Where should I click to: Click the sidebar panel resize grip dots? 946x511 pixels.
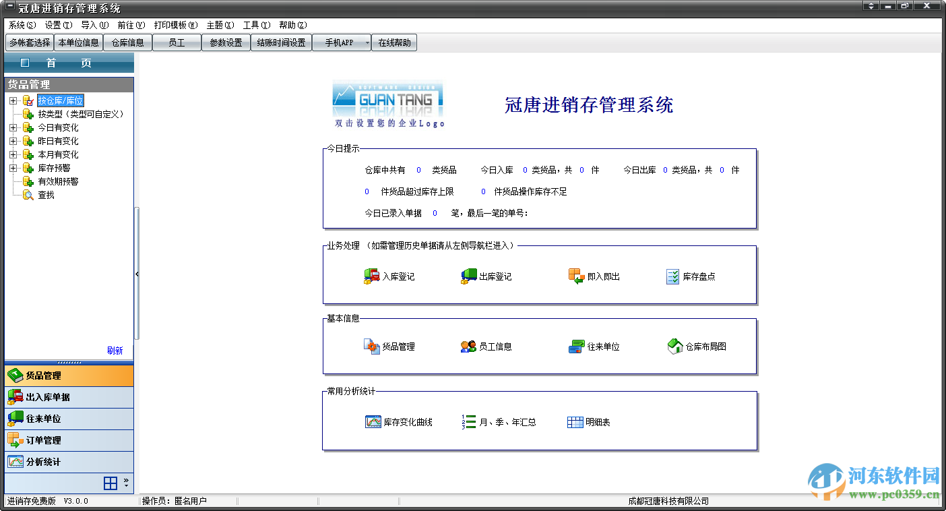point(69,363)
